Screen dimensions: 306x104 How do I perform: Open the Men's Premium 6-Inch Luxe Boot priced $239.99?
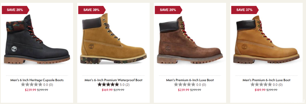[190, 80]
